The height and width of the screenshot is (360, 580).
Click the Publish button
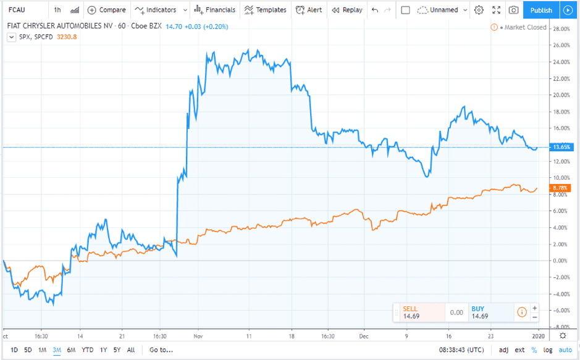tap(541, 10)
